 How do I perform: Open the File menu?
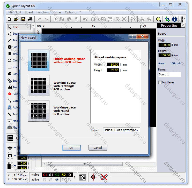[x=10, y=12]
